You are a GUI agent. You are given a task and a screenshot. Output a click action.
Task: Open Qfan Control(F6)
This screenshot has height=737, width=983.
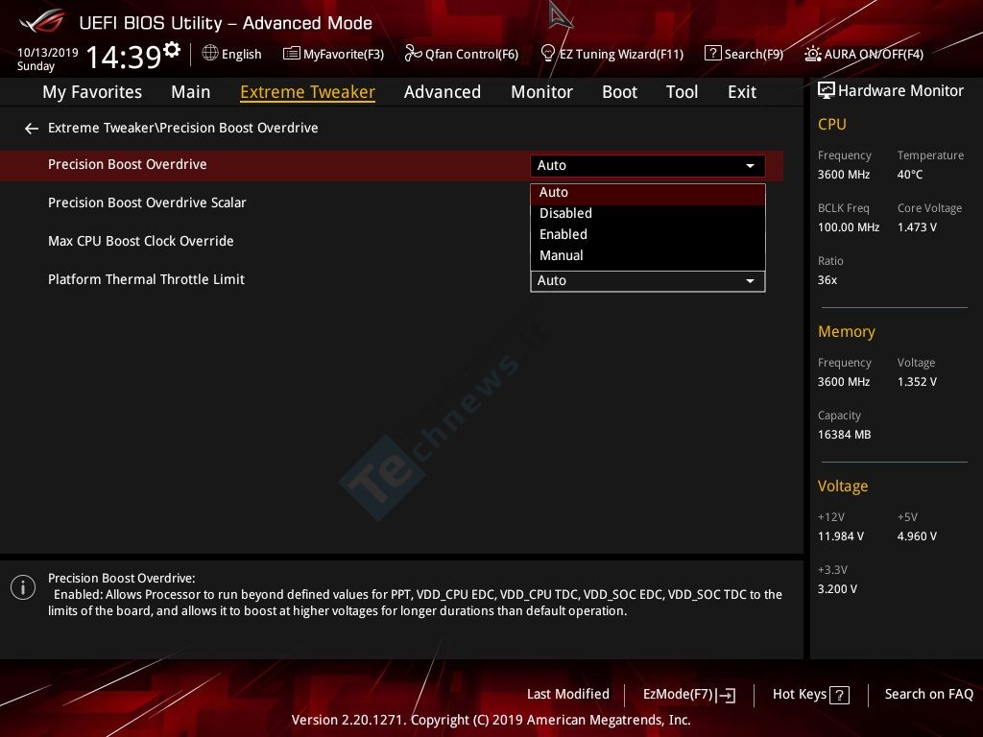(x=462, y=54)
